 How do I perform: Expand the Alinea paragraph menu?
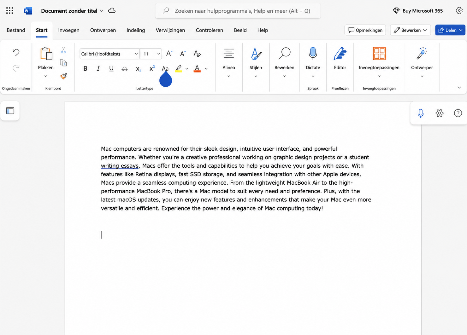point(229,76)
